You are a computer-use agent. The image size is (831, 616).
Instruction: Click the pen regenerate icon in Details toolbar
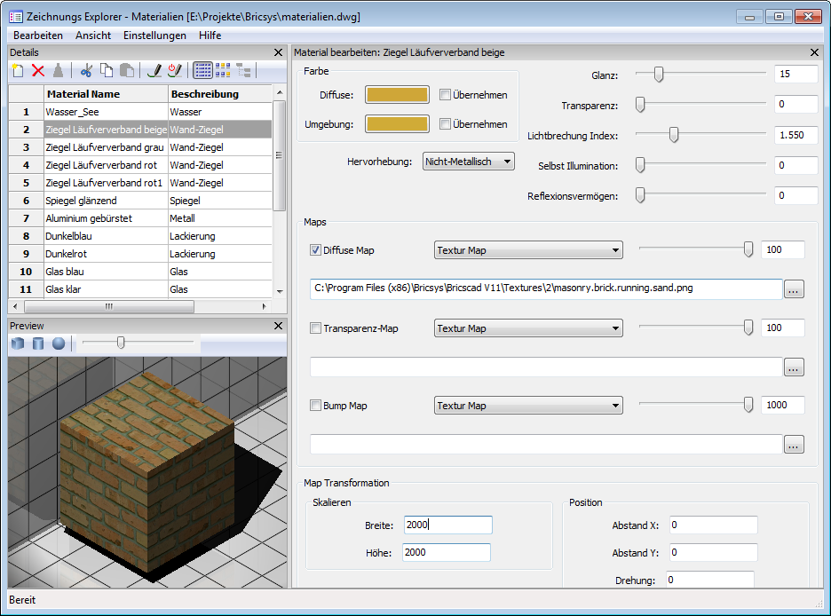154,70
